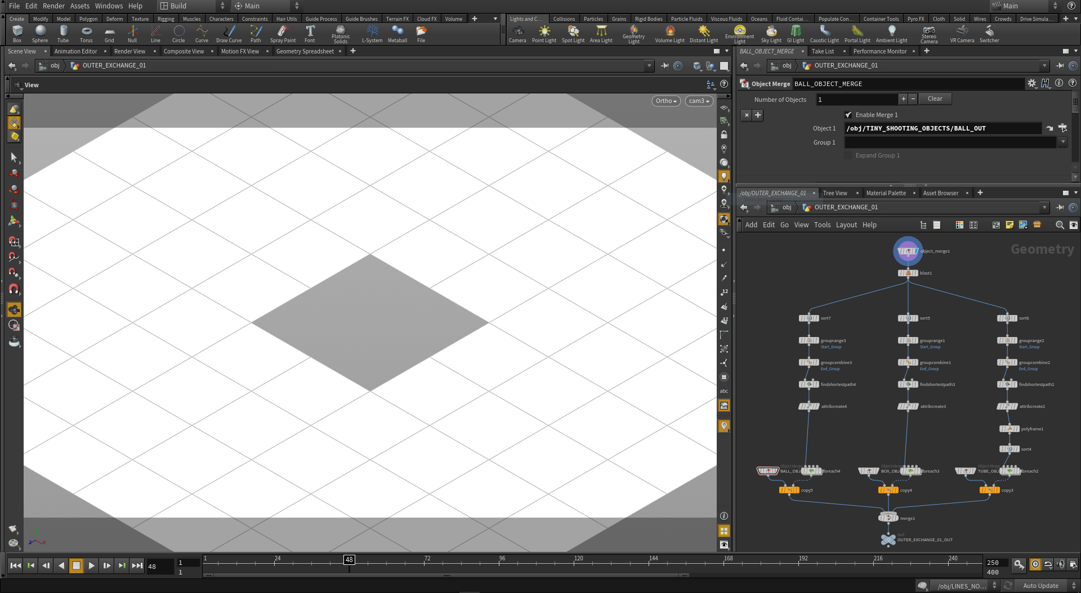Click the network editor find/search icon
The image size is (1081, 593).
pyautogui.click(x=1060, y=225)
